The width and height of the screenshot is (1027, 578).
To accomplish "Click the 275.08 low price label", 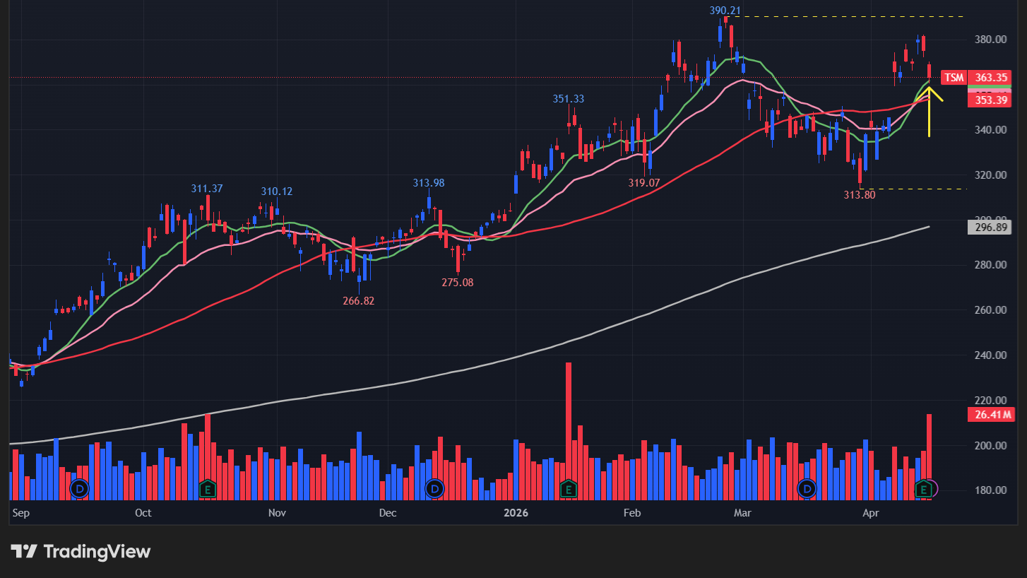I will coord(458,283).
